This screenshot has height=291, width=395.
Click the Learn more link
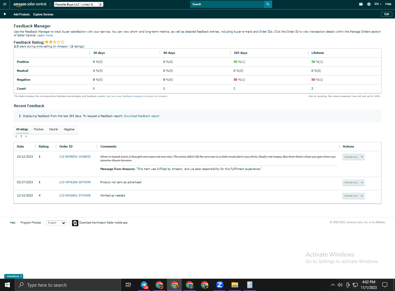point(45,35)
